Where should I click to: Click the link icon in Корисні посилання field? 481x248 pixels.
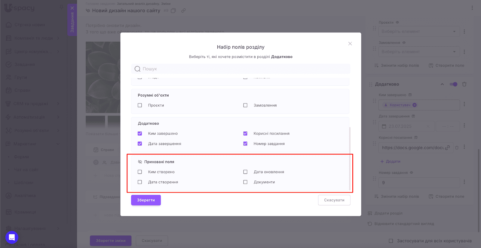[448, 148]
